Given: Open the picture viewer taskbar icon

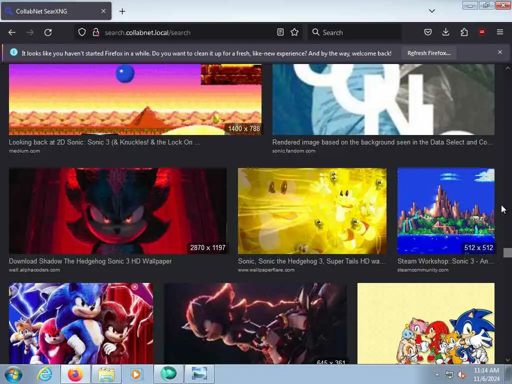Looking at the screenshot, I should (x=199, y=374).
